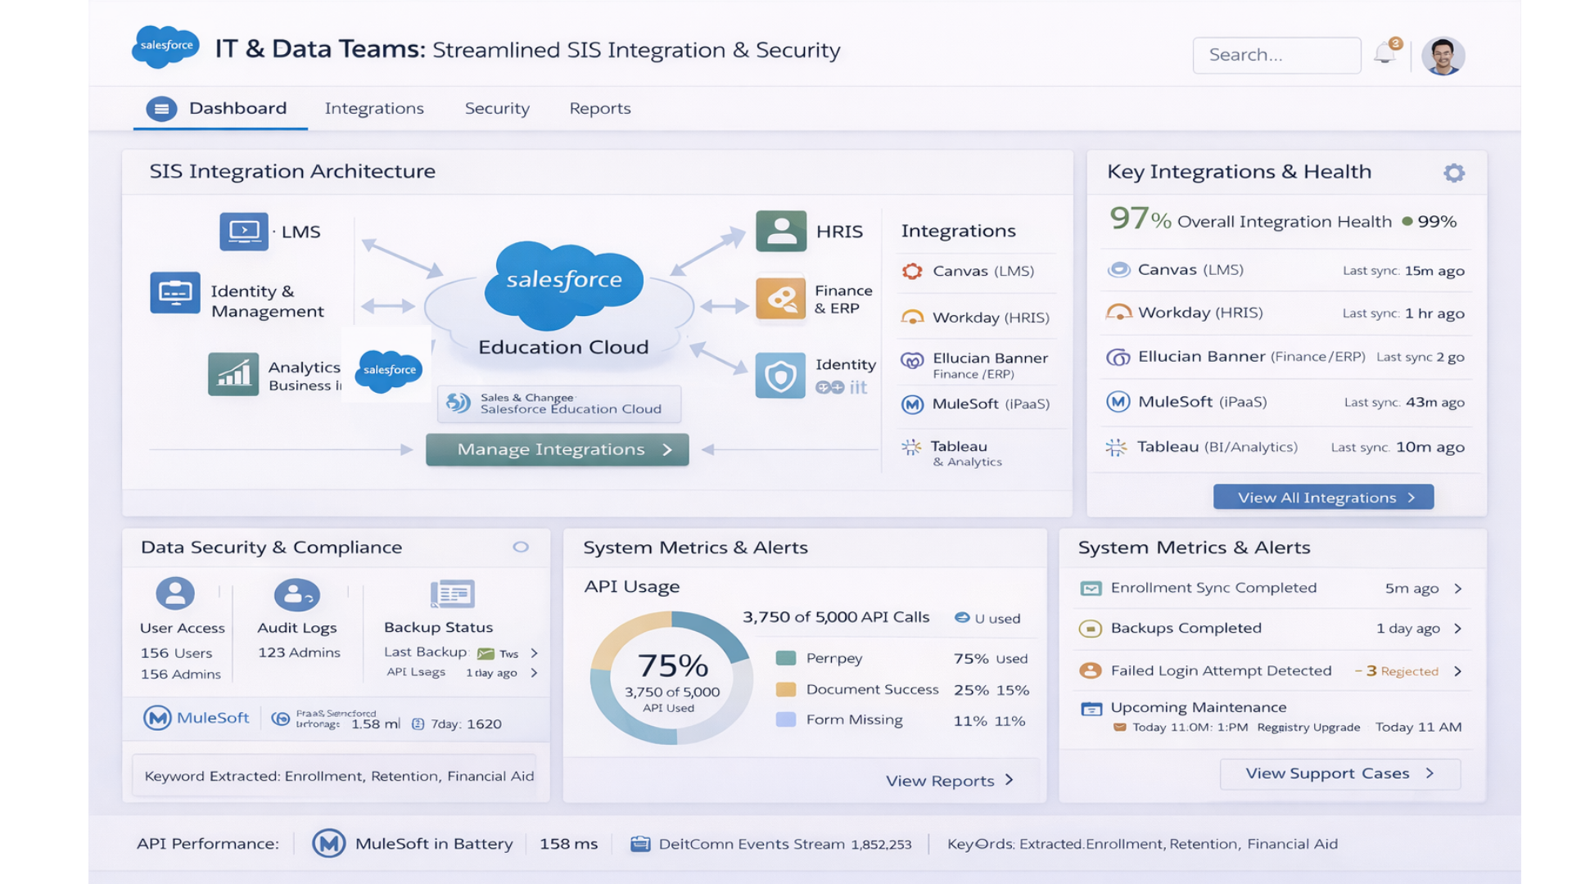Click the Workday (HRIS) icon
The width and height of the screenshot is (1572, 884).
[x=1118, y=312]
